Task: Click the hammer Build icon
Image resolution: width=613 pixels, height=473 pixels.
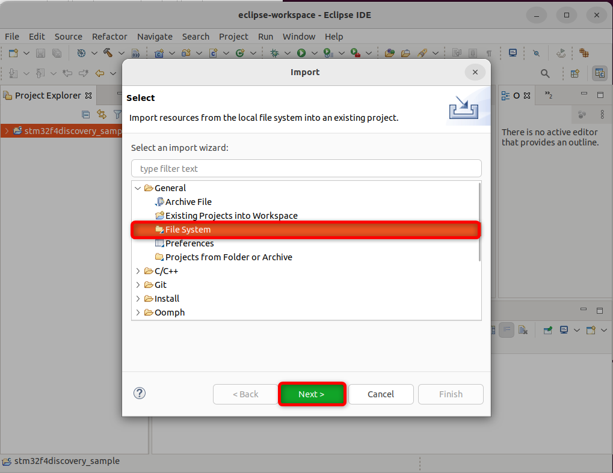Action: [108, 53]
